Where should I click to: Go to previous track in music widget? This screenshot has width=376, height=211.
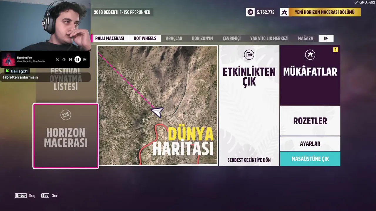[70, 59]
